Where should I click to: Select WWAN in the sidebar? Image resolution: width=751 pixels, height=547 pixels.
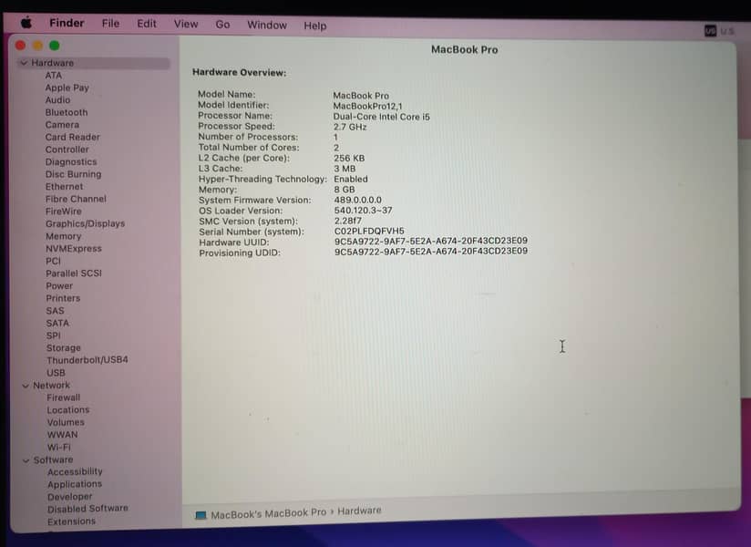(62, 436)
